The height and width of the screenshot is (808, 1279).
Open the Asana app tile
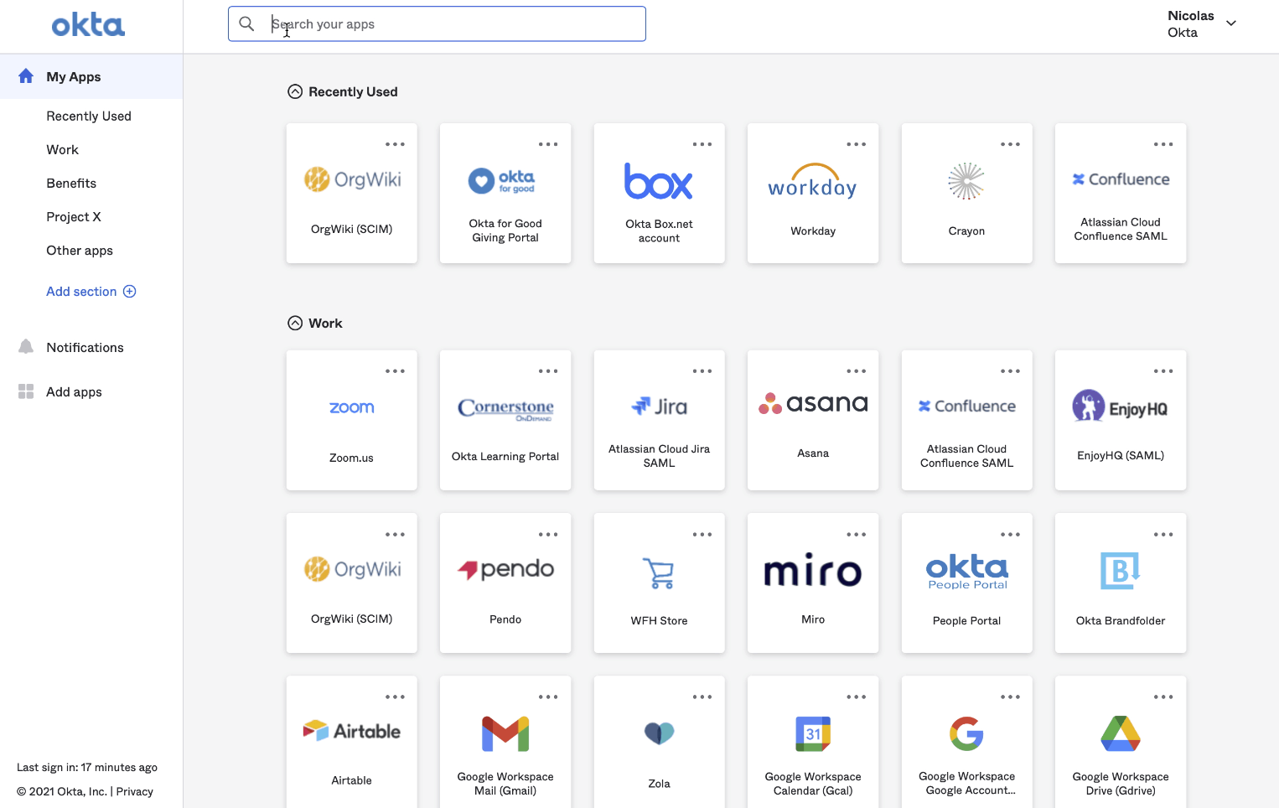click(x=813, y=420)
